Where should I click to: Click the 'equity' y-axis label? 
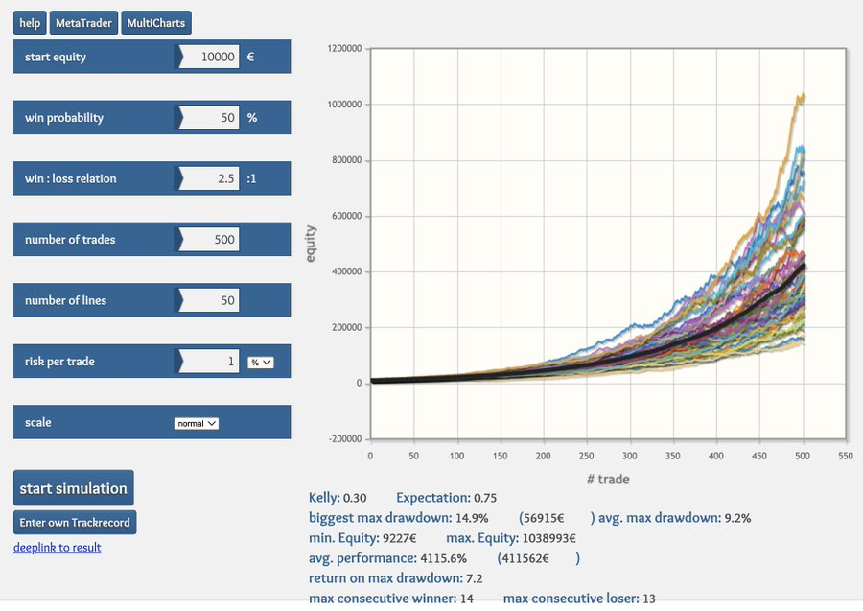click(x=311, y=245)
